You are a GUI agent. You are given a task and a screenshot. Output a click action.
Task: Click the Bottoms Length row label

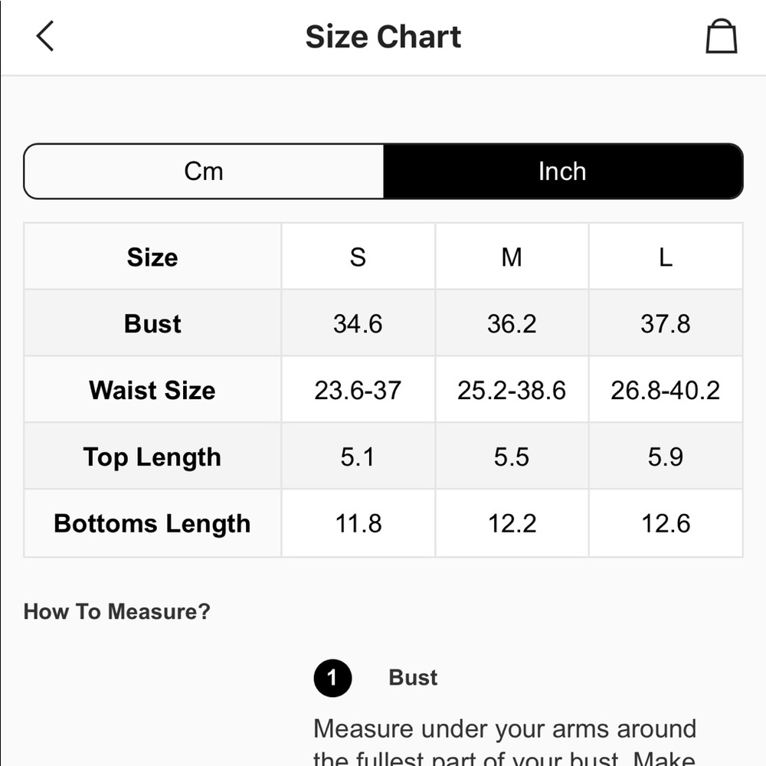pos(152,524)
